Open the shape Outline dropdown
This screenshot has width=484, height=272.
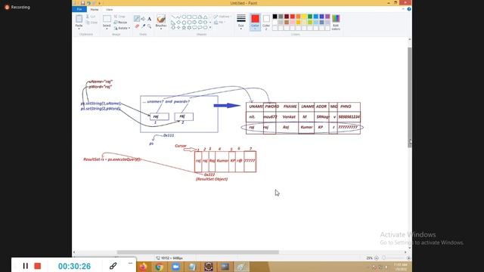click(x=222, y=17)
